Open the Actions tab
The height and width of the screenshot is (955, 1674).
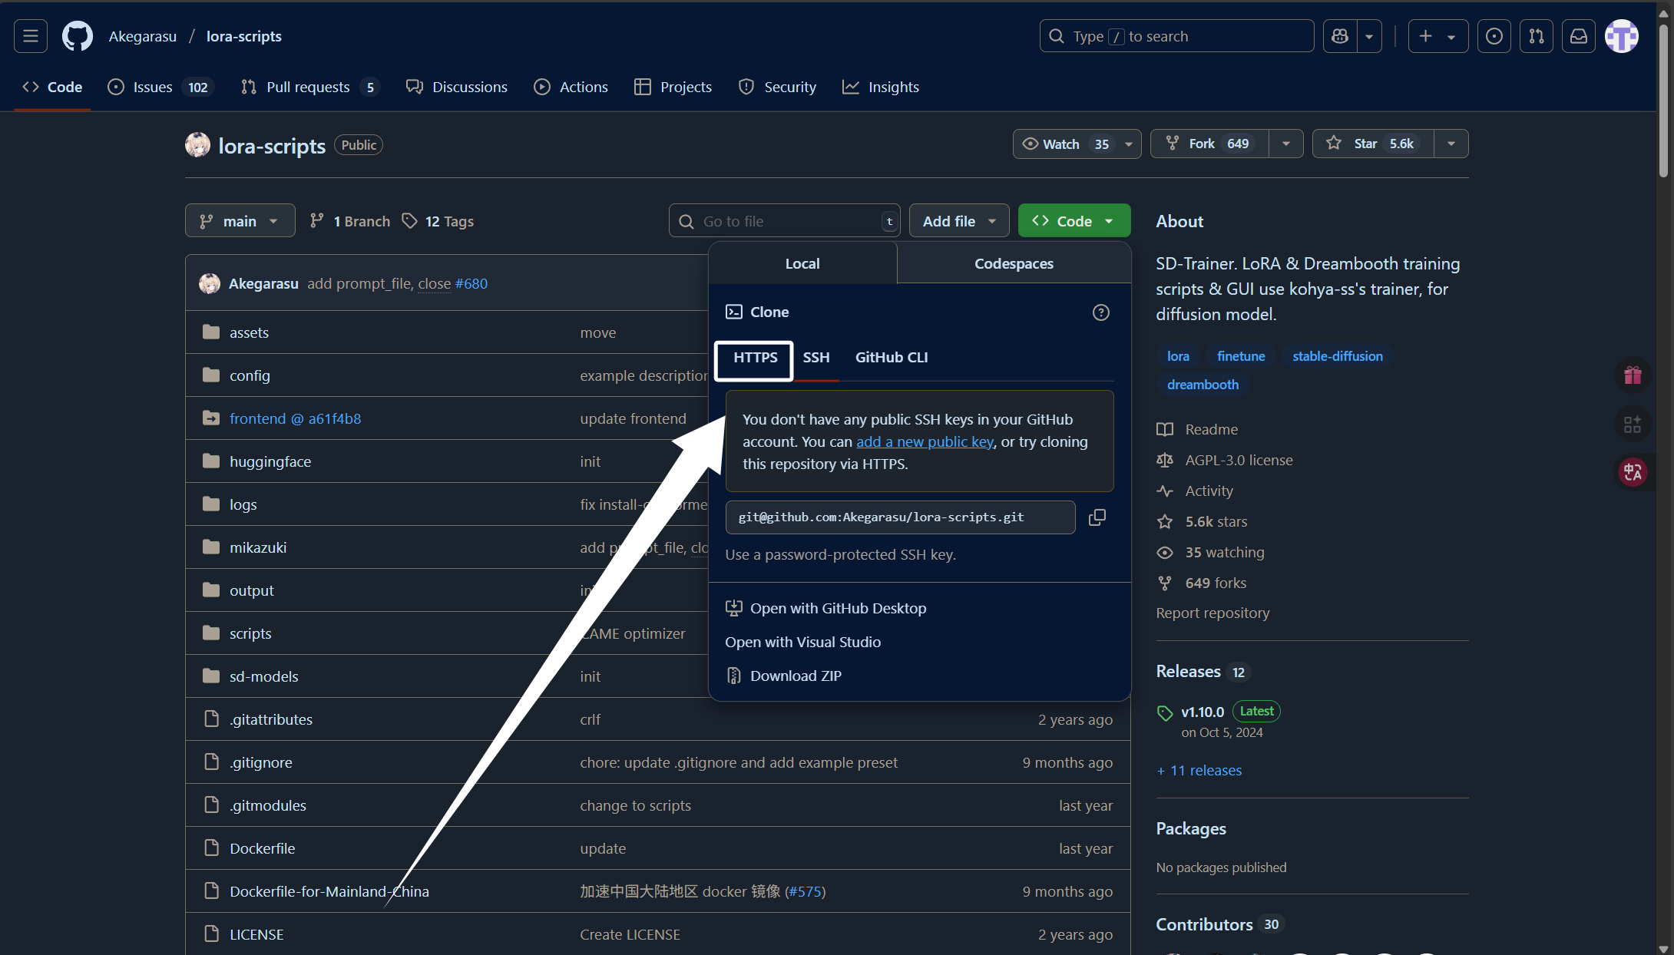[x=571, y=87]
